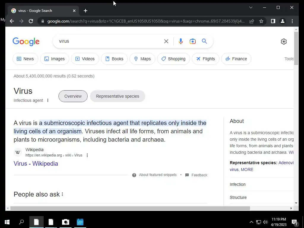Submit search with magnifier icon
This screenshot has width=304, height=228.
pos(204,41)
